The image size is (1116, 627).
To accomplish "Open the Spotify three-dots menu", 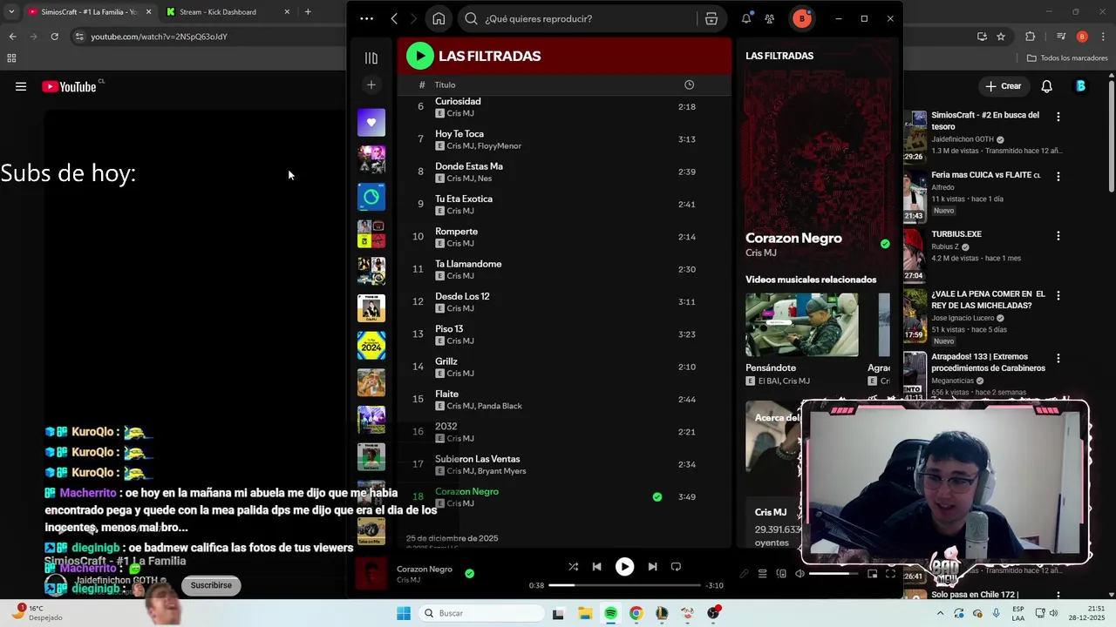I will 366,18.
